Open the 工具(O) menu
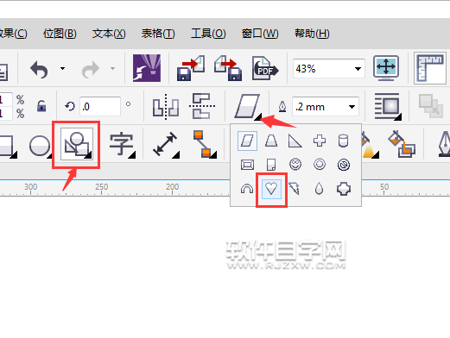Viewport: 450px width, 338px height. (208, 34)
